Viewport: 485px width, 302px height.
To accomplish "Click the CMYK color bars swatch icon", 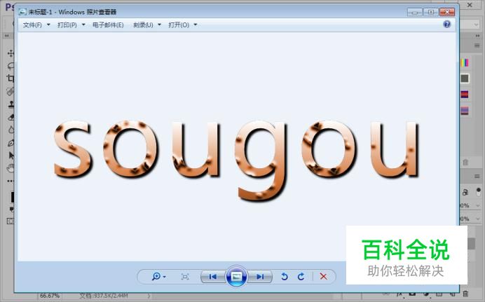I will point(464,63).
